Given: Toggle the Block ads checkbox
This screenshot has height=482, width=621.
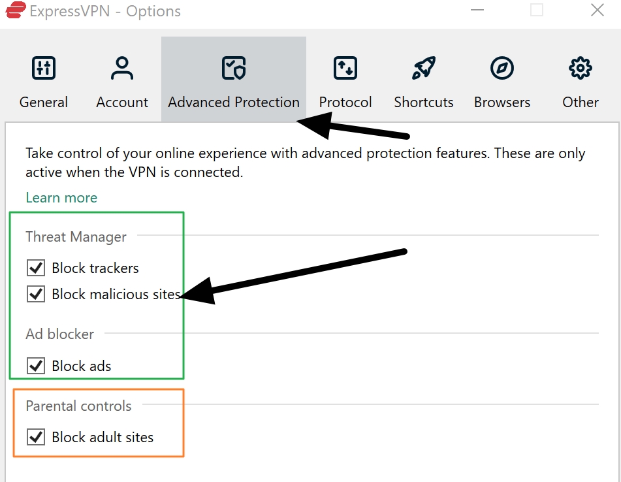Looking at the screenshot, I should click(x=36, y=366).
